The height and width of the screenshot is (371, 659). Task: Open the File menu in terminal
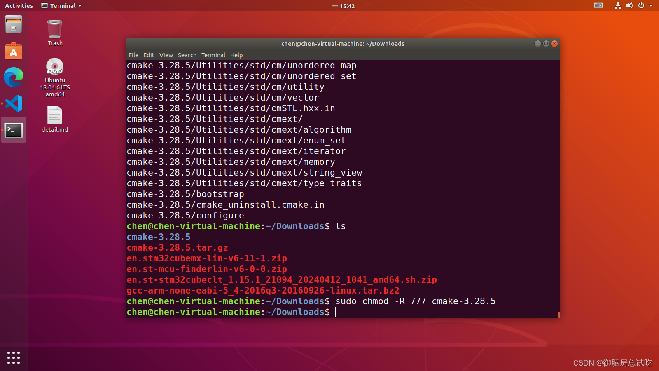pos(133,55)
